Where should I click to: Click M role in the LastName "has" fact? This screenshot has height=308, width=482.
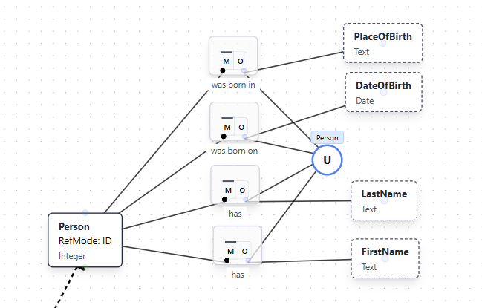point(228,190)
